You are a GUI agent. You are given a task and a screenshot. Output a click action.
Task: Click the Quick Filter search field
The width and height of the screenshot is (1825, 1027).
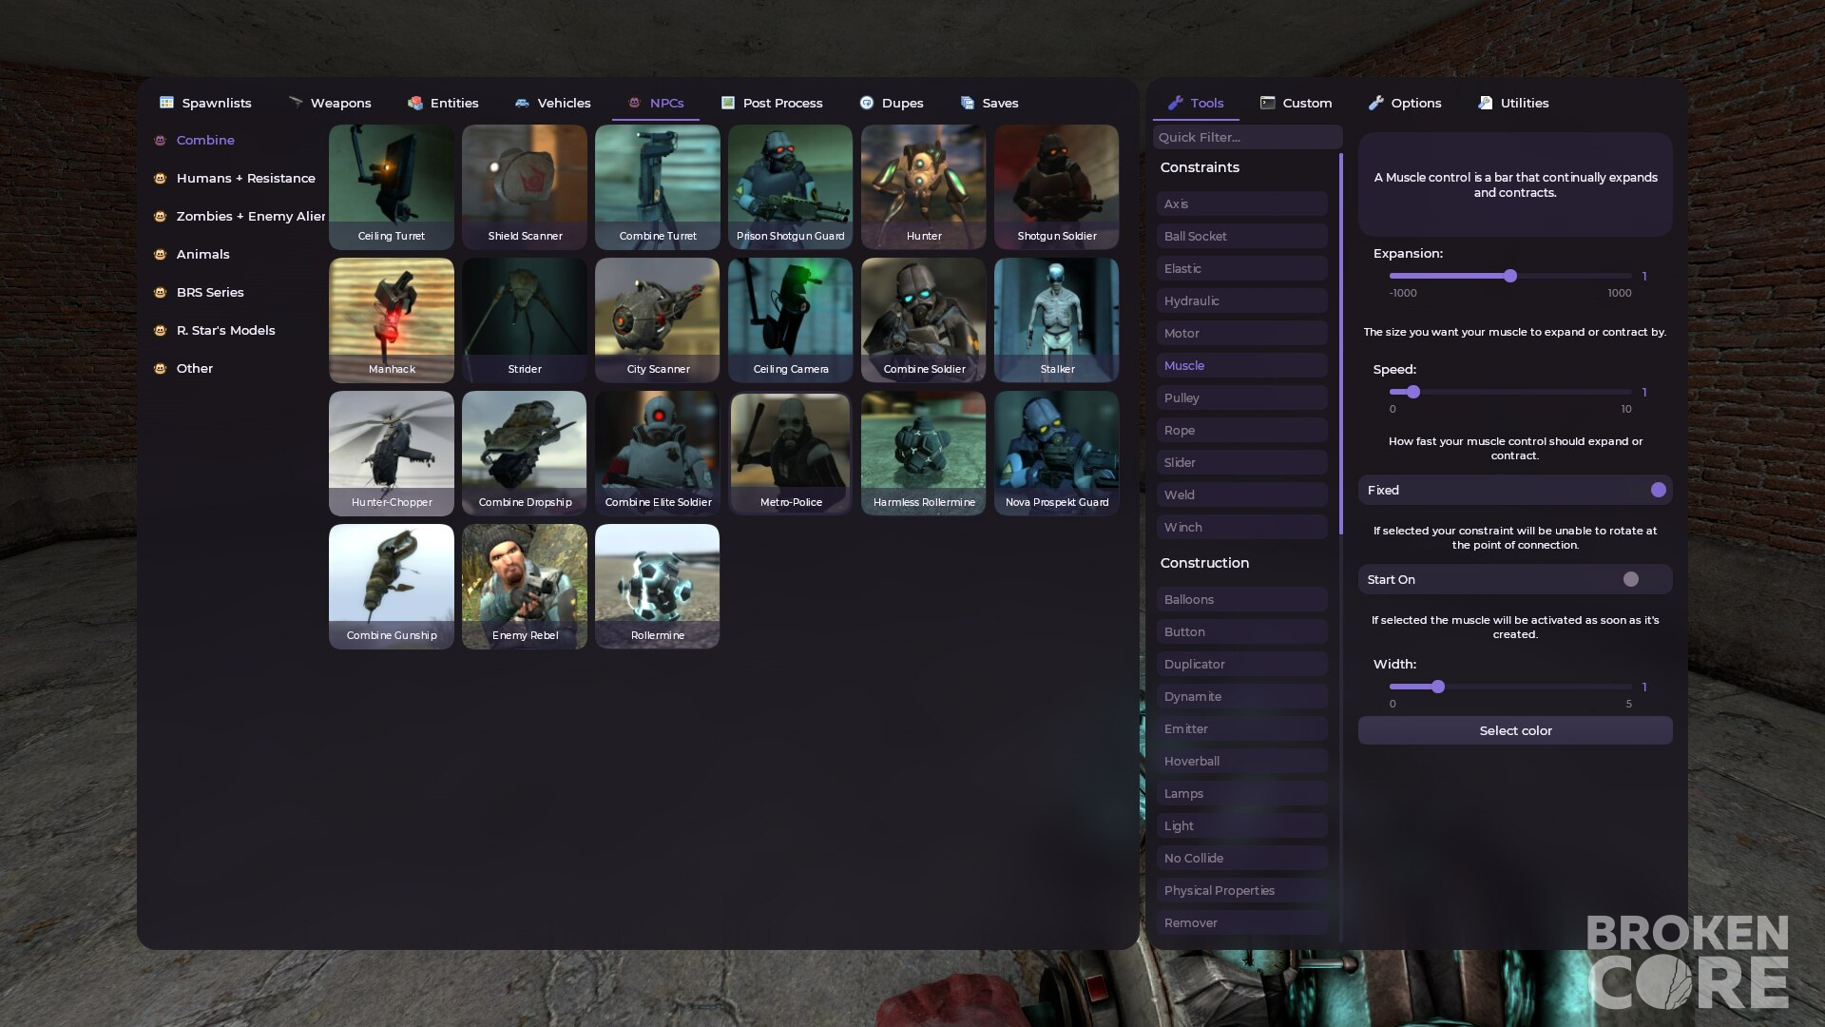(1247, 137)
